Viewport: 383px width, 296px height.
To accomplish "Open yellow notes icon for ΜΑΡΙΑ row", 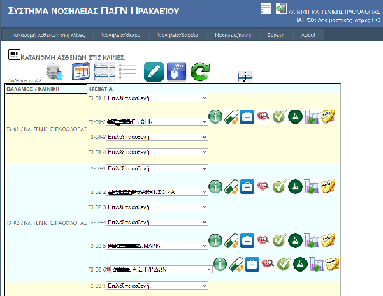I will click(327, 240).
